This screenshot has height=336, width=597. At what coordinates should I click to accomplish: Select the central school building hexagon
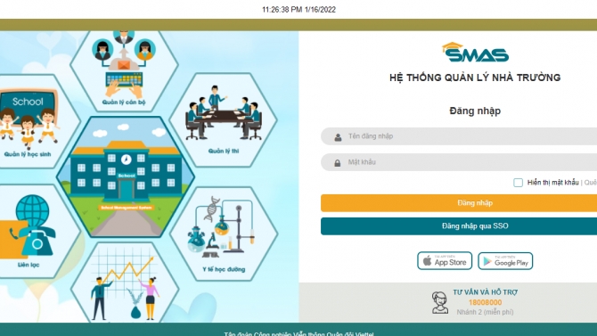point(126,176)
